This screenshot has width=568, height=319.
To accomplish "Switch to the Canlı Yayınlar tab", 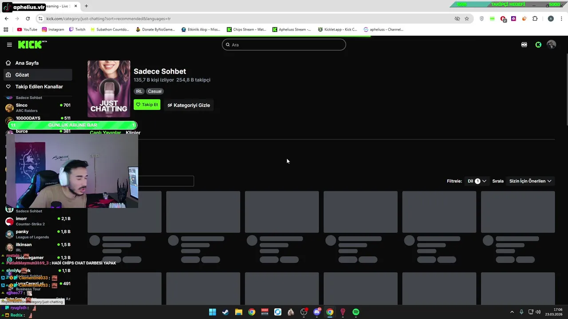I will tap(106, 133).
